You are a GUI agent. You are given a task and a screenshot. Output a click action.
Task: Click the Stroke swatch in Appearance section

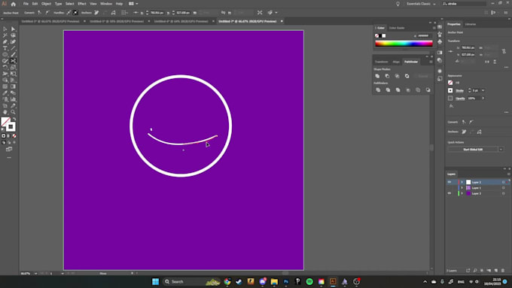[x=450, y=90]
